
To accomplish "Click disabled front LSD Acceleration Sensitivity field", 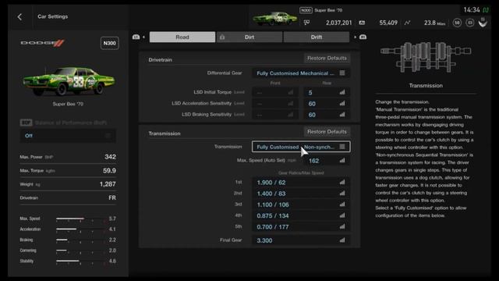I will point(275,104).
